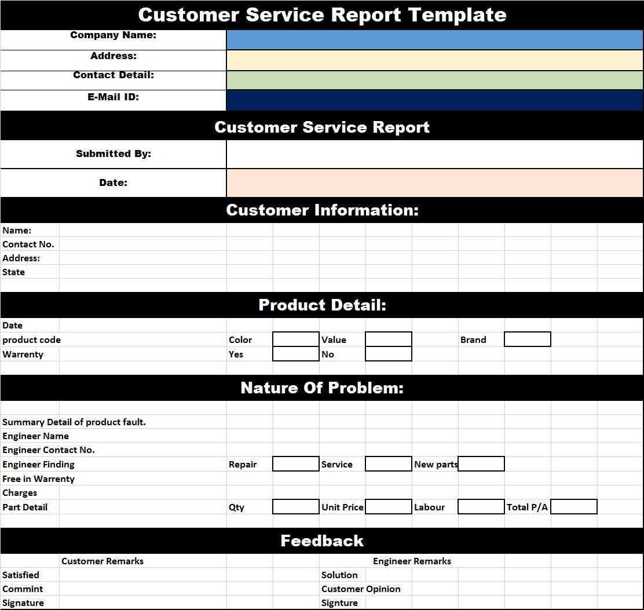Viewport: 644px width, 610px height.
Task: Click the 'Contact No.' cell
Action: click(x=28, y=244)
